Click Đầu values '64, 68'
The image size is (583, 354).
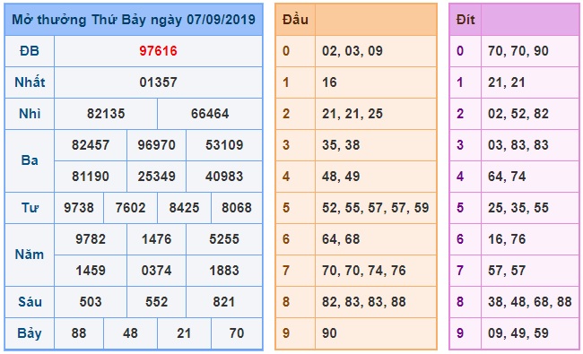341,239
